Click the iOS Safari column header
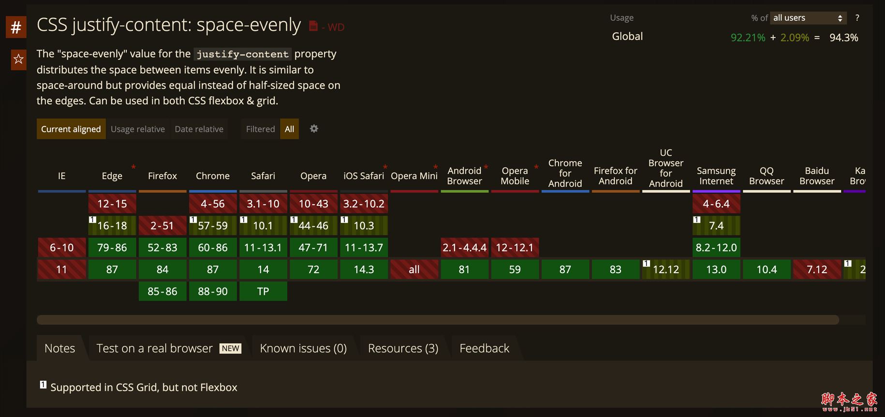Image resolution: width=885 pixels, height=417 pixels. point(364,176)
